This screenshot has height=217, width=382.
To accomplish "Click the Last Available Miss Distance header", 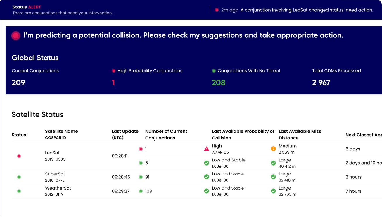I will pyautogui.click(x=300, y=135).
